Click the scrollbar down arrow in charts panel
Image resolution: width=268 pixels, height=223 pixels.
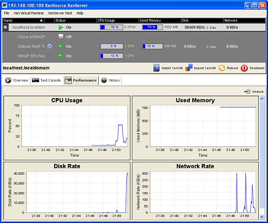(262, 217)
